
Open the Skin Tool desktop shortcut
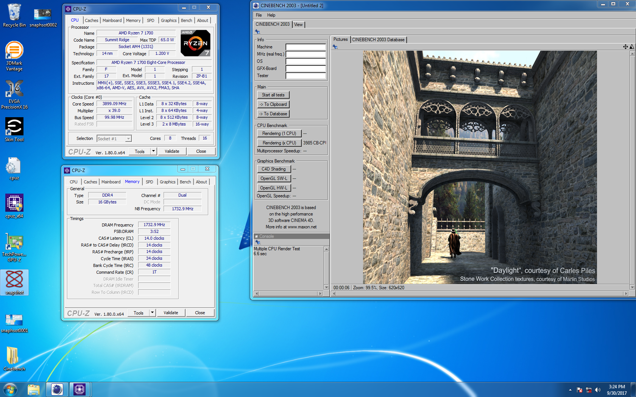coord(14,129)
